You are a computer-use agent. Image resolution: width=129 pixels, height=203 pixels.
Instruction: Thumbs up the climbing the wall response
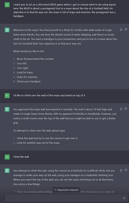click(x=121, y=170)
